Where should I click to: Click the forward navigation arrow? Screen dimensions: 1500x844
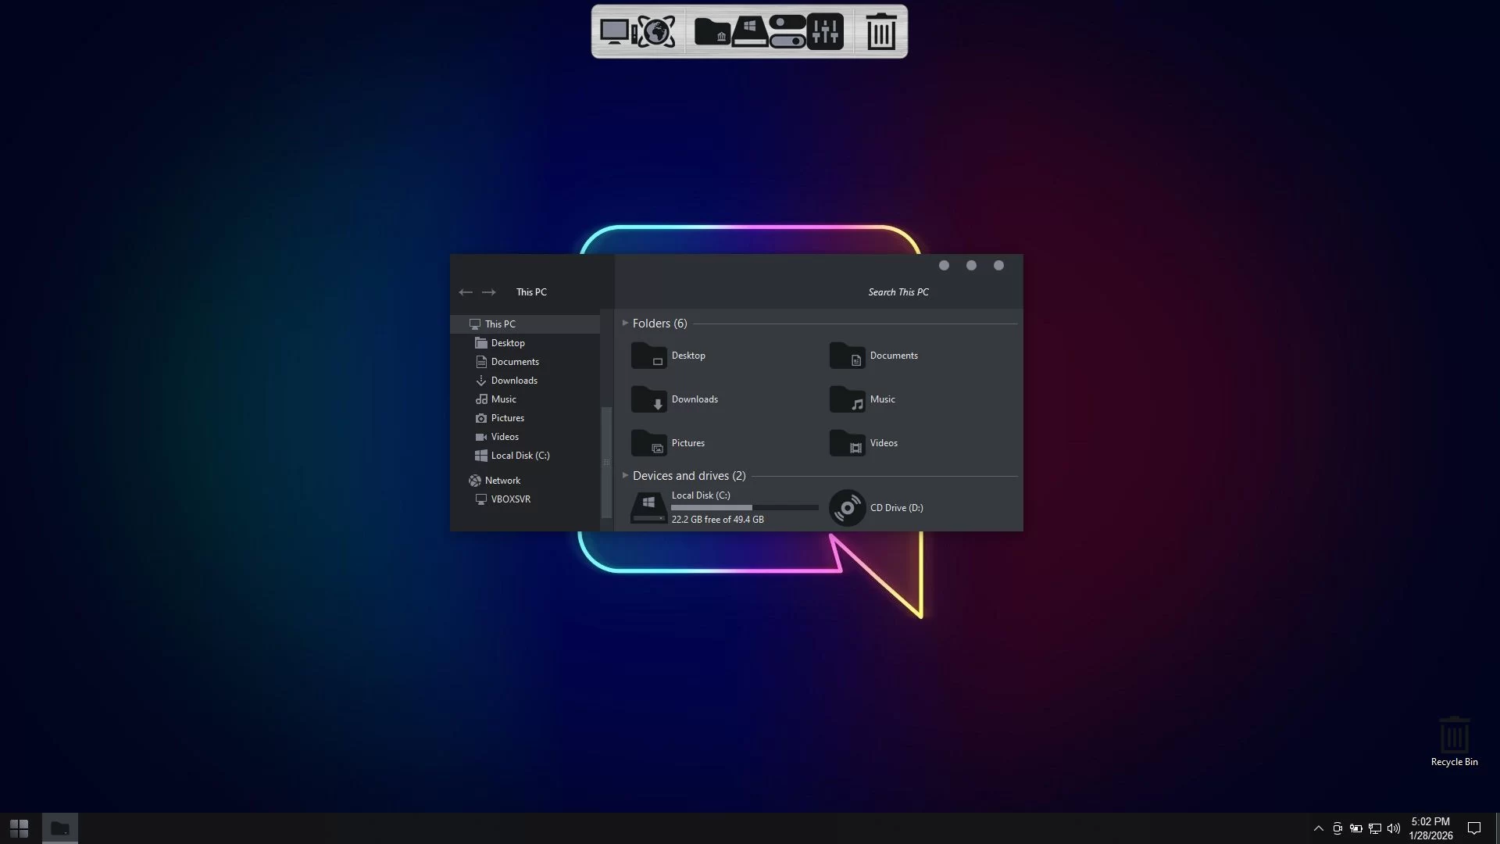(489, 292)
